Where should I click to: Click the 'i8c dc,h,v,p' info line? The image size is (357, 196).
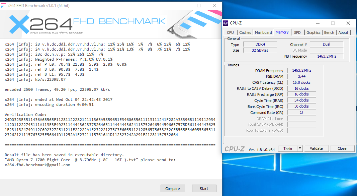click(54, 55)
